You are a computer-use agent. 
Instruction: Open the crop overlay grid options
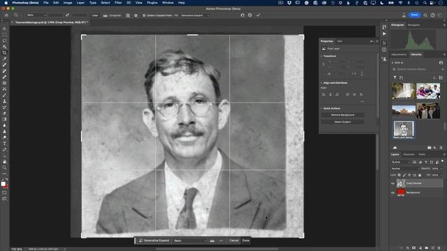[x=128, y=15]
